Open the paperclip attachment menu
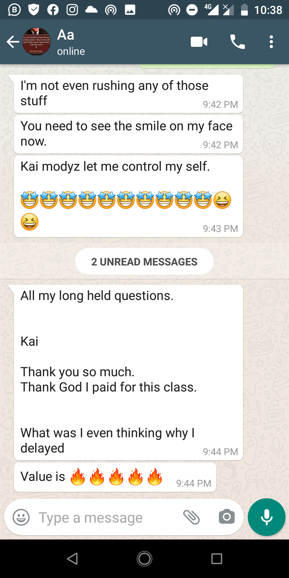This screenshot has height=578, width=289. pos(192,517)
